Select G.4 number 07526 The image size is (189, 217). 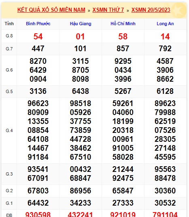pos(165,130)
